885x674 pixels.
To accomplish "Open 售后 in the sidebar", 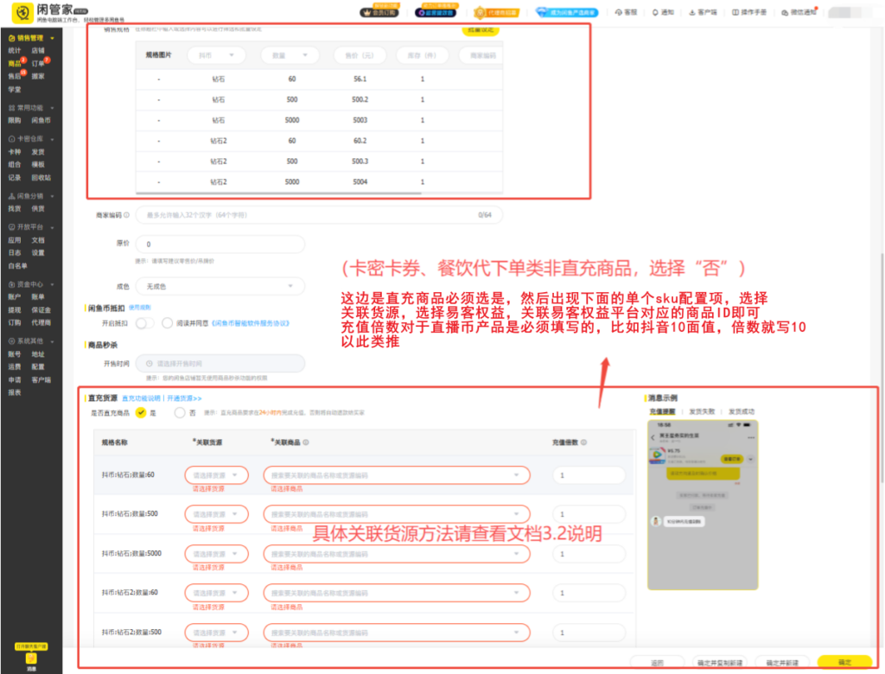I will pos(15,76).
